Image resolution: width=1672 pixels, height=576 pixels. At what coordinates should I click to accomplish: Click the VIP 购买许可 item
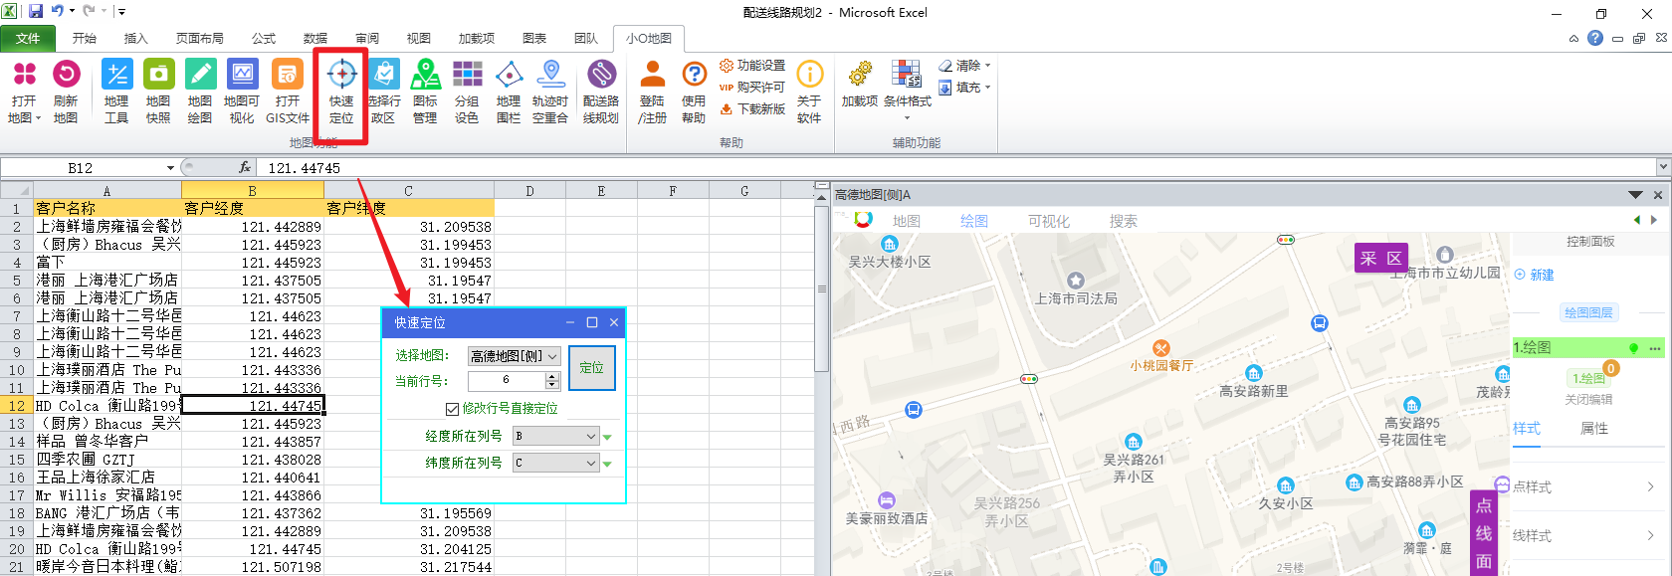point(752,88)
